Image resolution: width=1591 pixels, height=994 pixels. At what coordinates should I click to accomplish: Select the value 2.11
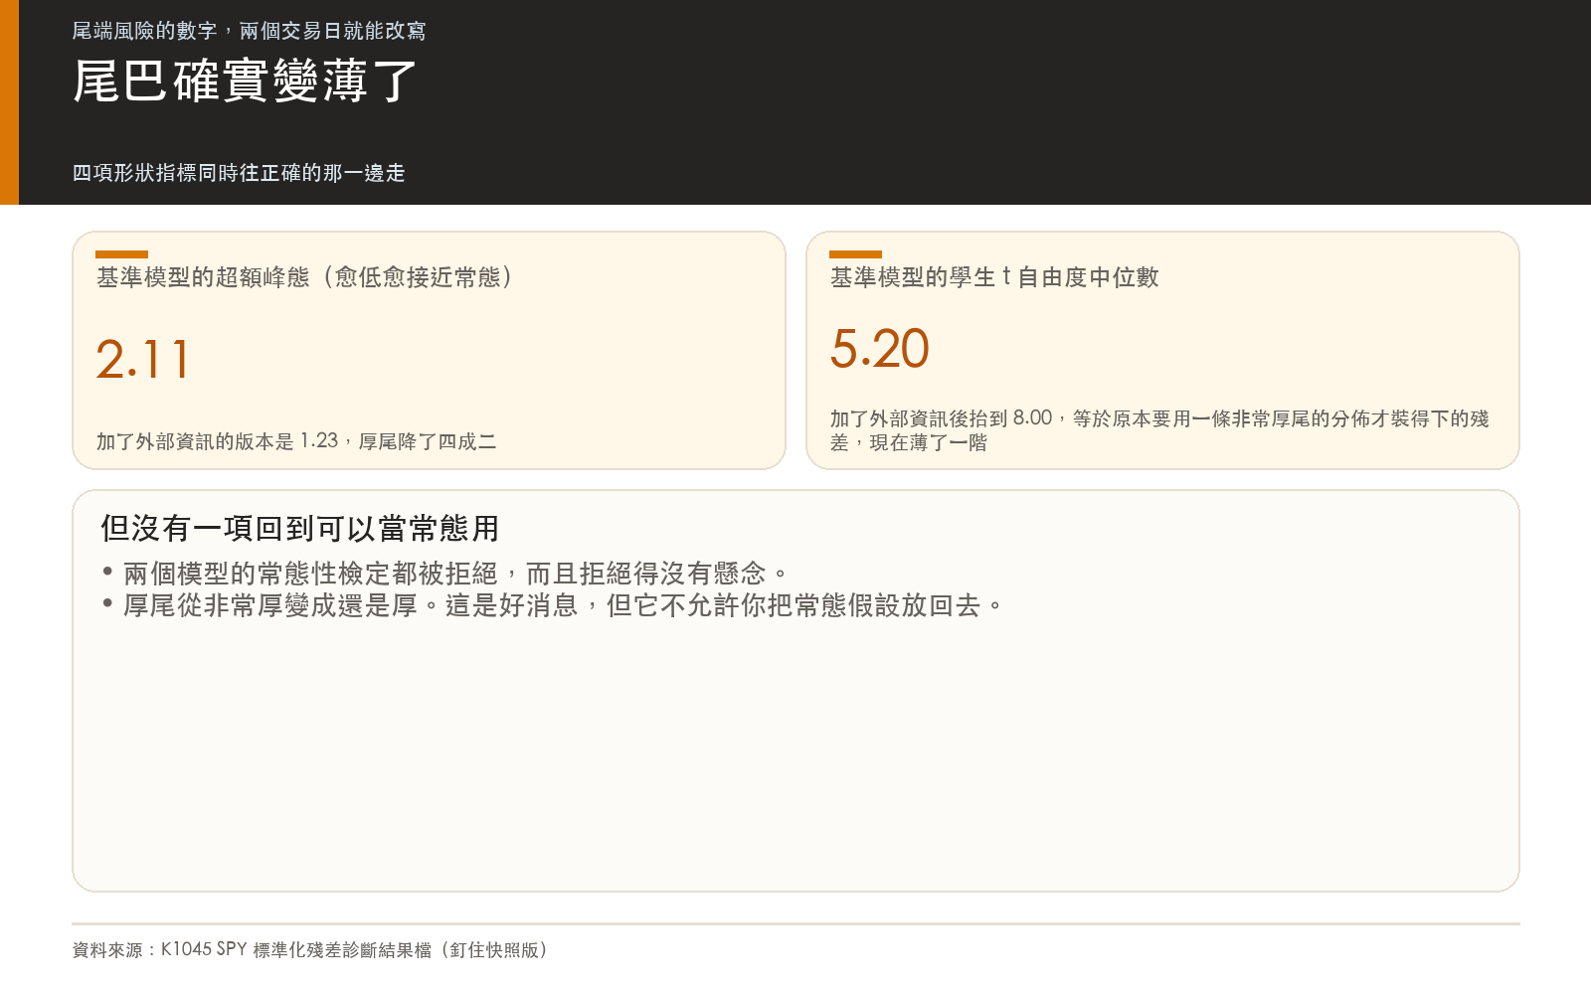click(142, 359)
